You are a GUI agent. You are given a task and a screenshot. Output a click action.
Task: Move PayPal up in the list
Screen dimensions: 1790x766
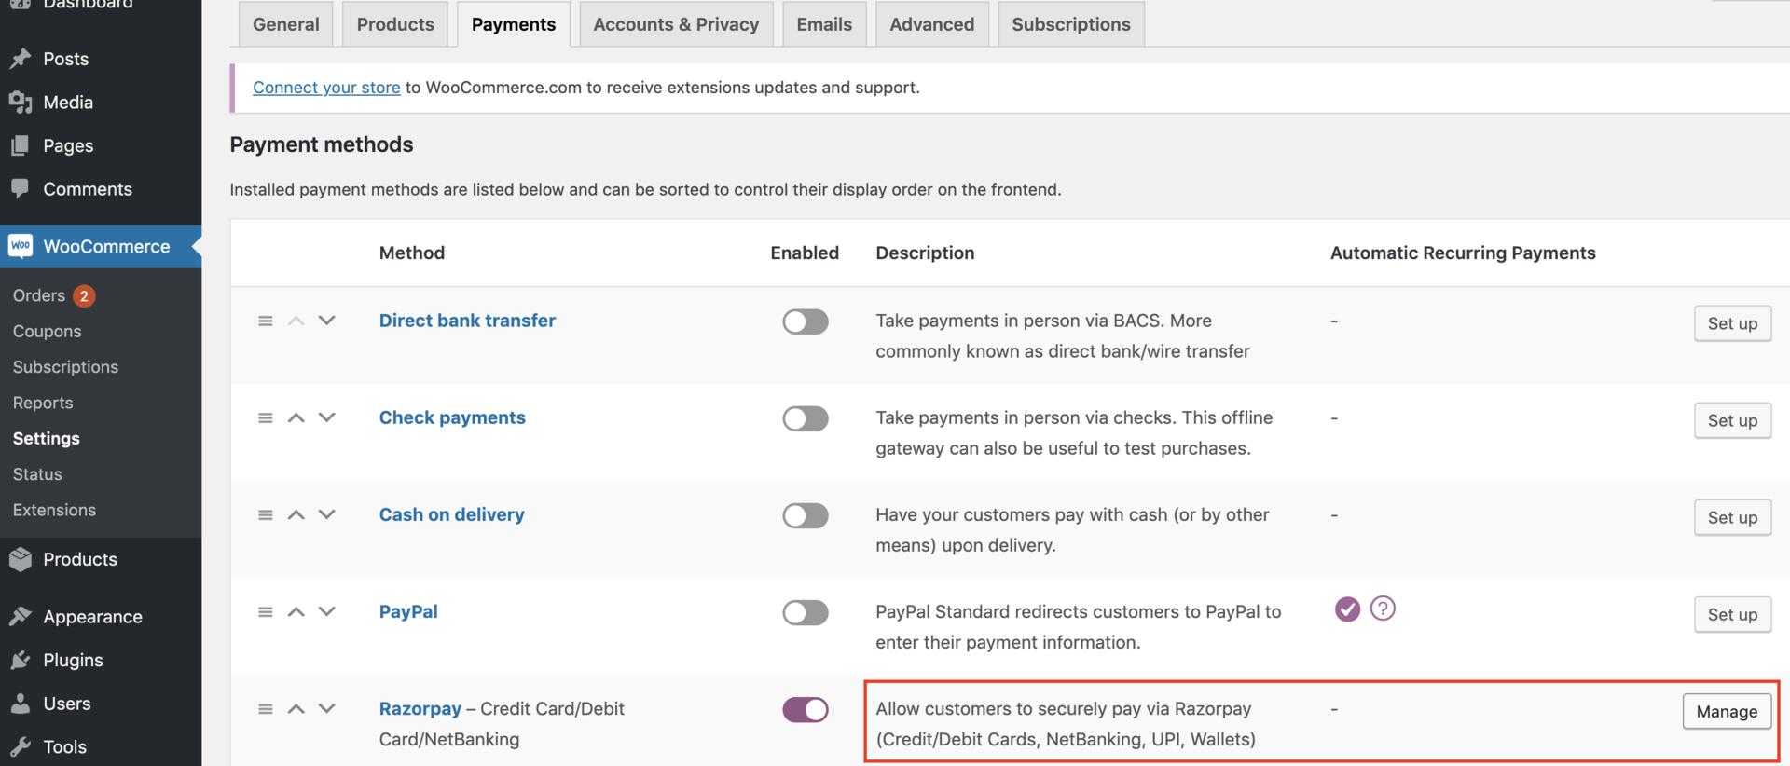296,611
